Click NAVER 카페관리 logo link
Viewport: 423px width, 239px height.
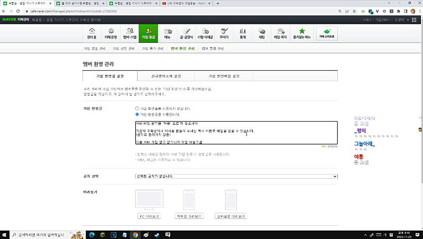pyautogui.click(x=16, y=20)
